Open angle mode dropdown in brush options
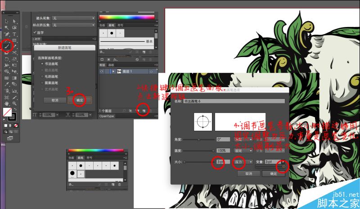Screen dimensions: 360x209 pos(243,139)
